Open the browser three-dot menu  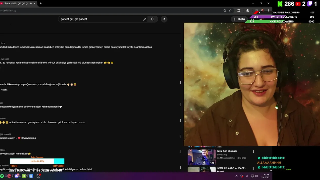268,10
